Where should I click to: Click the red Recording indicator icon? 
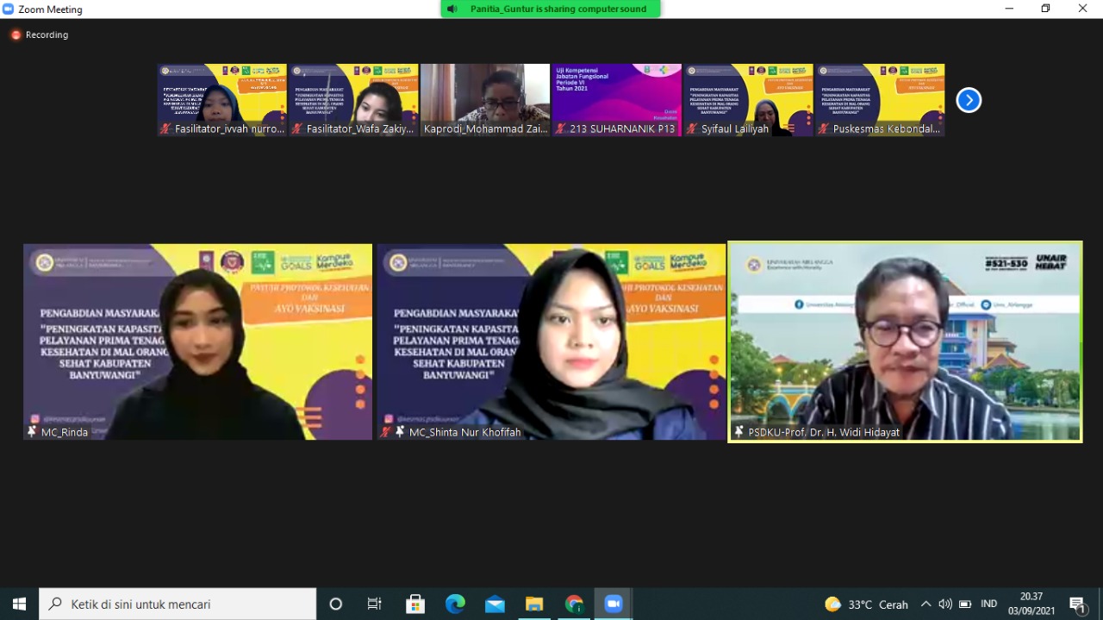(x=16, y=34)
